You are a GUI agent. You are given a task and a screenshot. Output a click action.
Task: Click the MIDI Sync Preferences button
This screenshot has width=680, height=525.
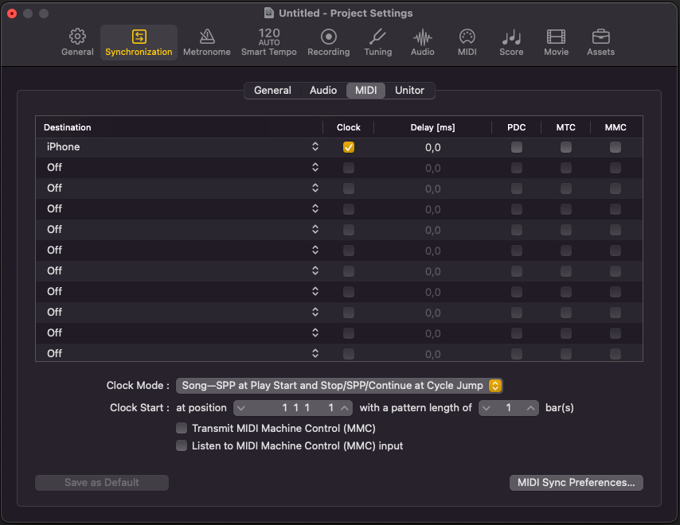pos(576,483)
